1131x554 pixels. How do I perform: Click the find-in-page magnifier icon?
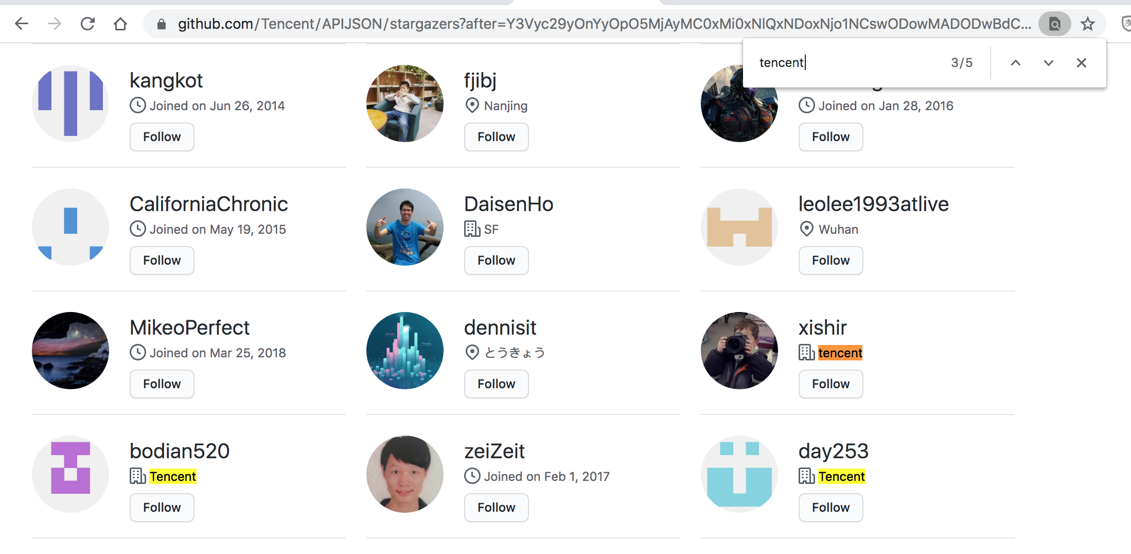1054,23
